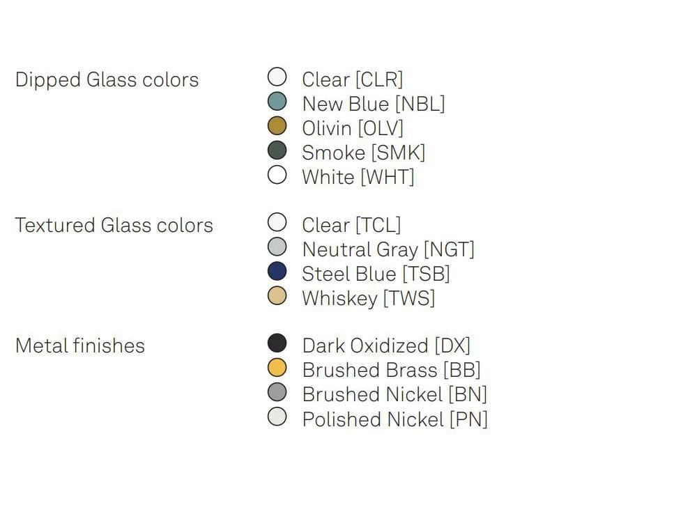Click the 'Dipped Glass colors' heading

(x=107, y=80)
